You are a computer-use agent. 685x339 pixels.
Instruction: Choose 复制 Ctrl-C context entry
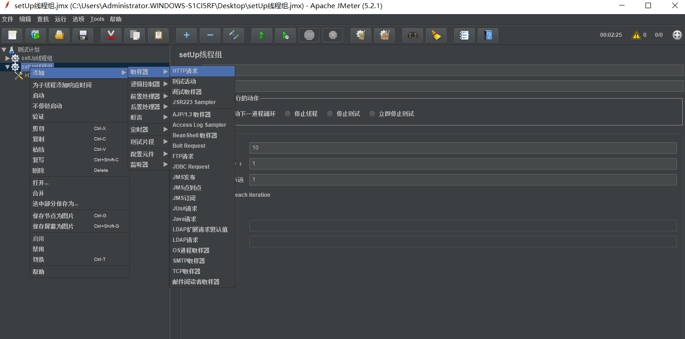point(79,139)
